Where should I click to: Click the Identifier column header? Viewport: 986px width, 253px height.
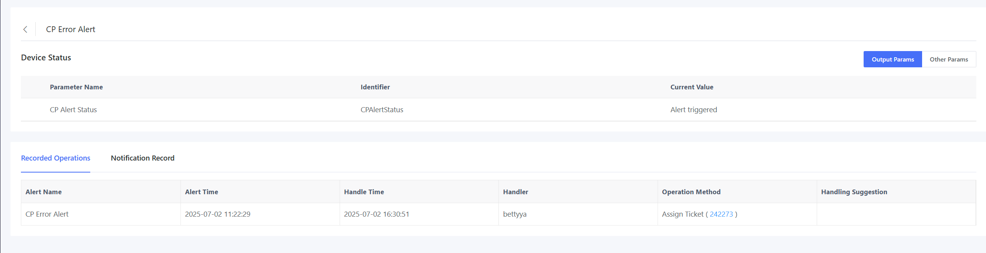coord(375,87)
